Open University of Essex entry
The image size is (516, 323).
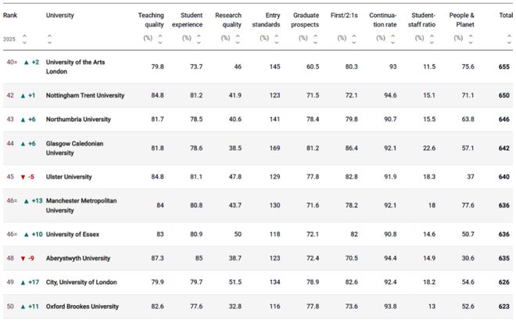tap(73, 235)
